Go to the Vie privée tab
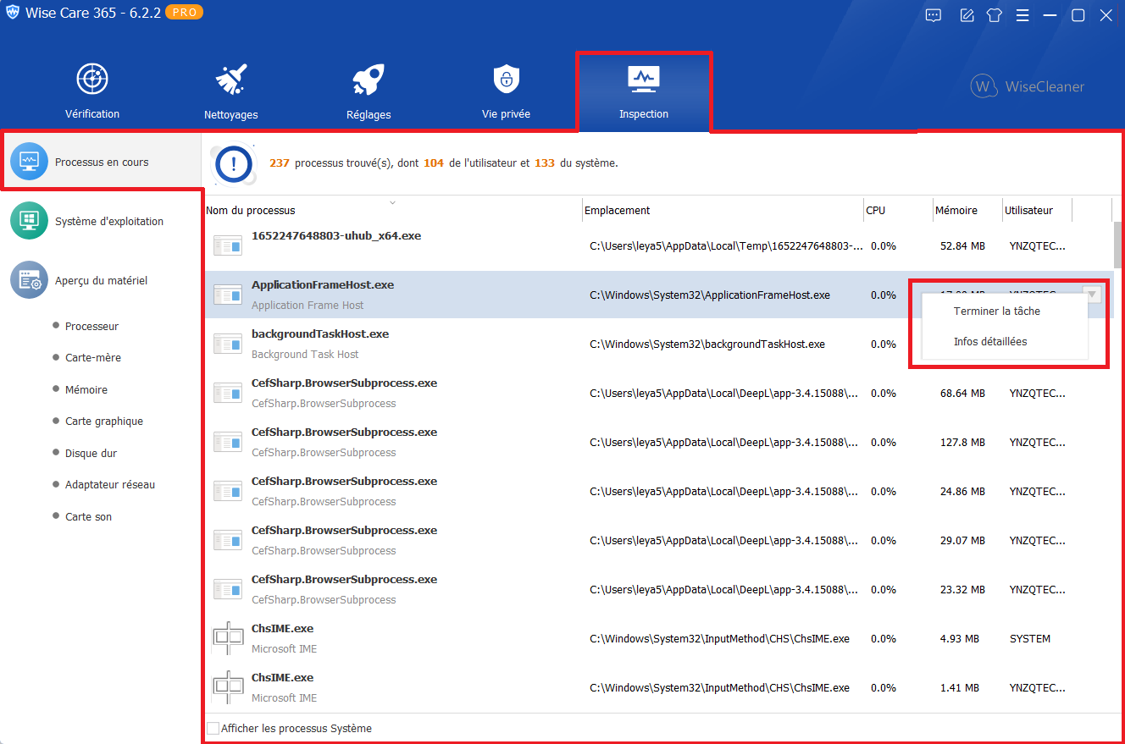 coord(506,91)
